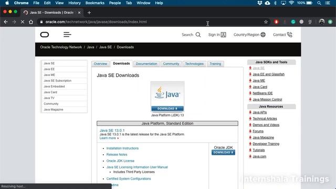Image resolution: width=336 pixels, height=189 pixels.
Task: Click the site lock icon in address bar
Action: coord(41,22)
